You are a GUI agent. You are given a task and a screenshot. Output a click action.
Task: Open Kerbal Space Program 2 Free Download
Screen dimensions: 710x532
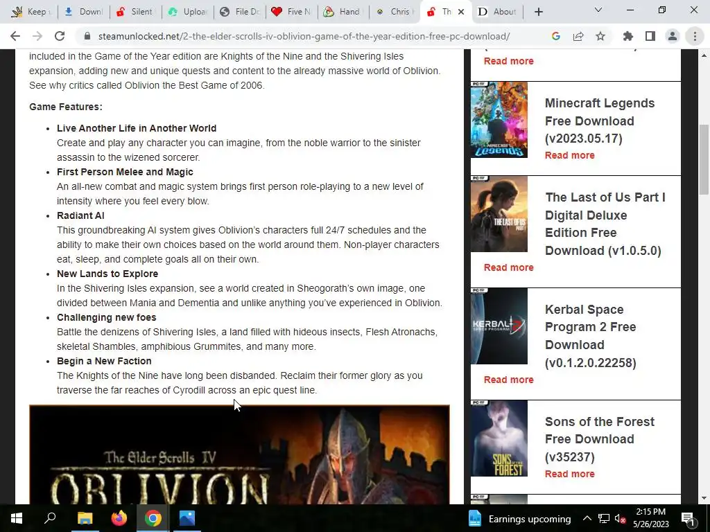point(591,336)
